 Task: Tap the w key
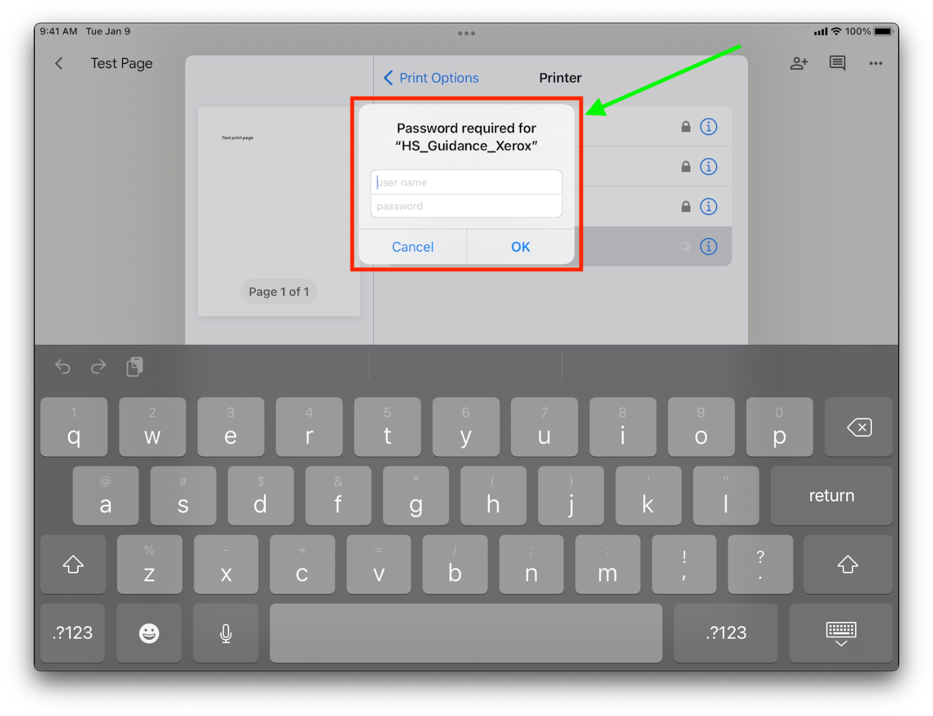point(152,427)
